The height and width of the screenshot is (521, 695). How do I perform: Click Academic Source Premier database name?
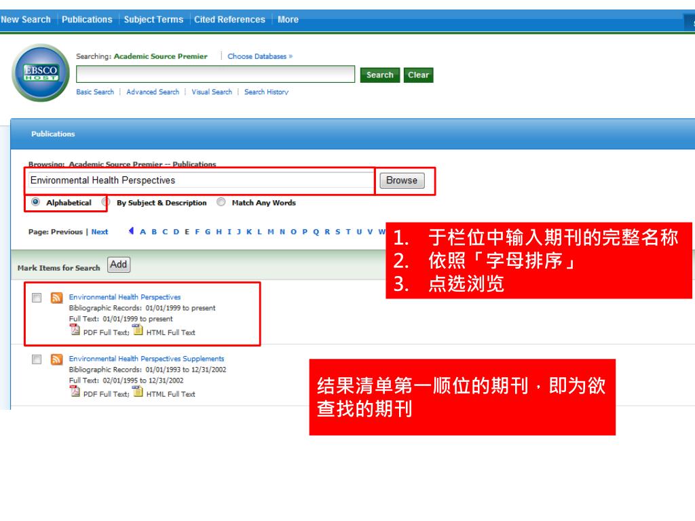[160, 56]
